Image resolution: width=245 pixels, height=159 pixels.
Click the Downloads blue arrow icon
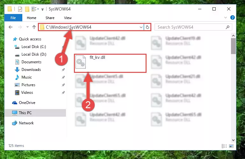(17, 70)
